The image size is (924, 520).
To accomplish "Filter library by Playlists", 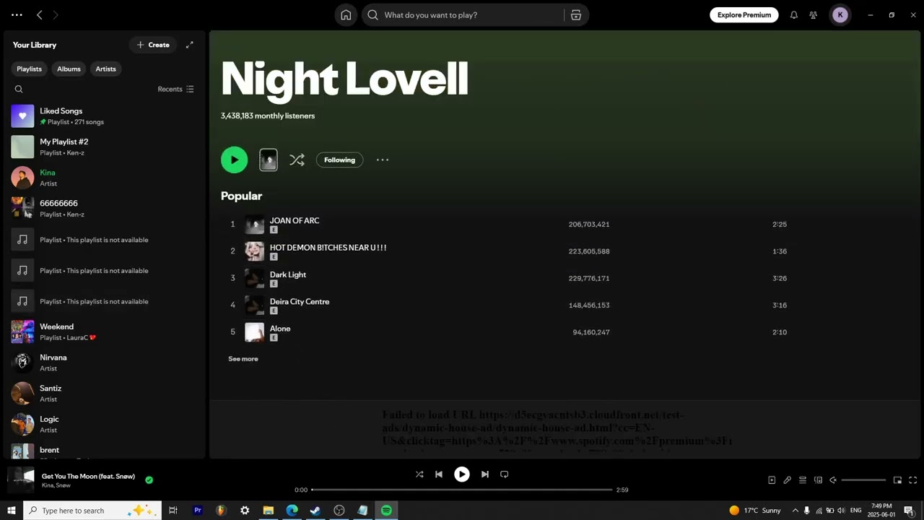I will [29, 69].
